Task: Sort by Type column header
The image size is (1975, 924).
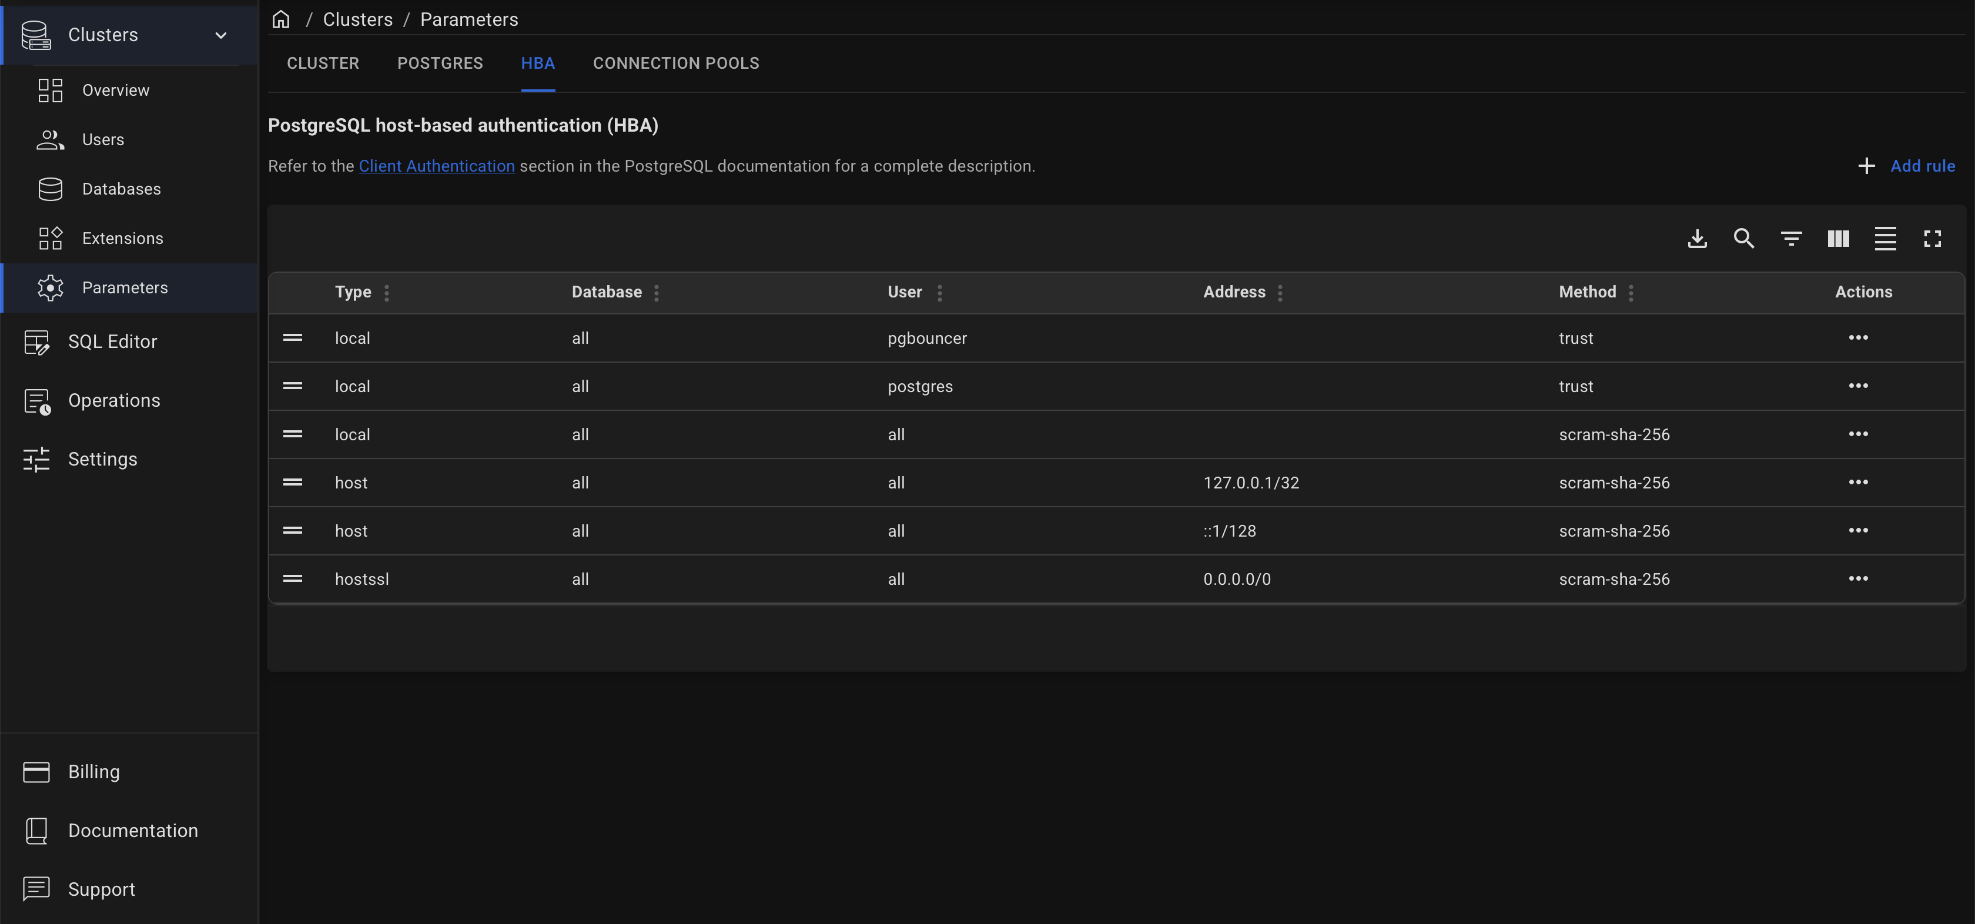Action: coord(353,292)
